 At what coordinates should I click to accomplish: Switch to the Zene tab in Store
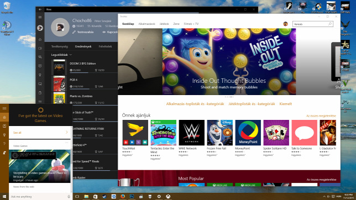[x=176, y=24]
